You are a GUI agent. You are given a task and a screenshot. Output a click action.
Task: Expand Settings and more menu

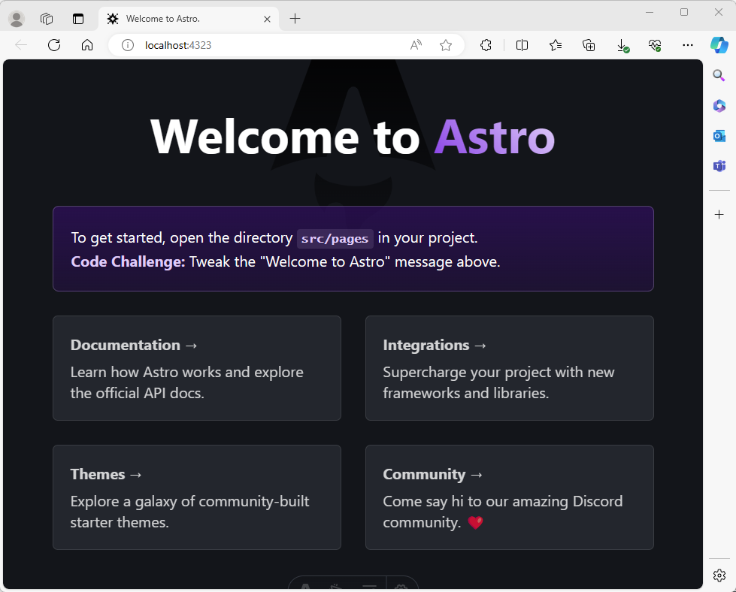point(688,45)
